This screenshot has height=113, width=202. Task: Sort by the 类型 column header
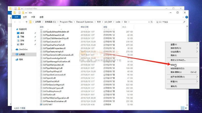click(105, 27)
